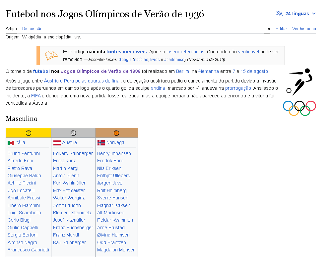Open the FIFA link

point(36,95)
